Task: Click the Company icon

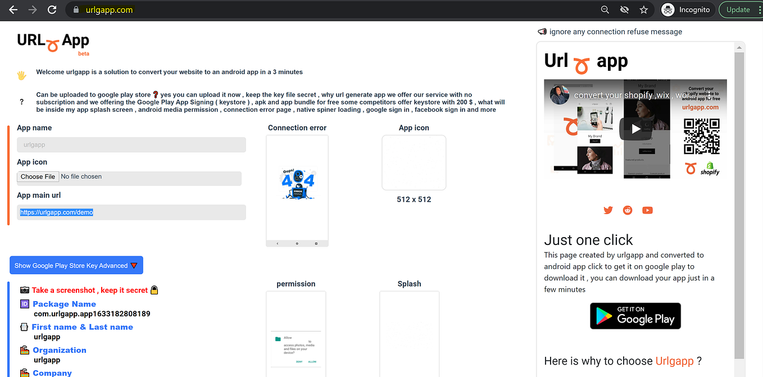Action: coord(24,373)
